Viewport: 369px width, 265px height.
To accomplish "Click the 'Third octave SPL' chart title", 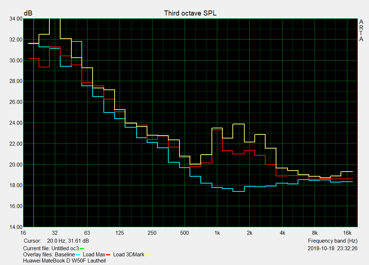I will click(190, 13).
